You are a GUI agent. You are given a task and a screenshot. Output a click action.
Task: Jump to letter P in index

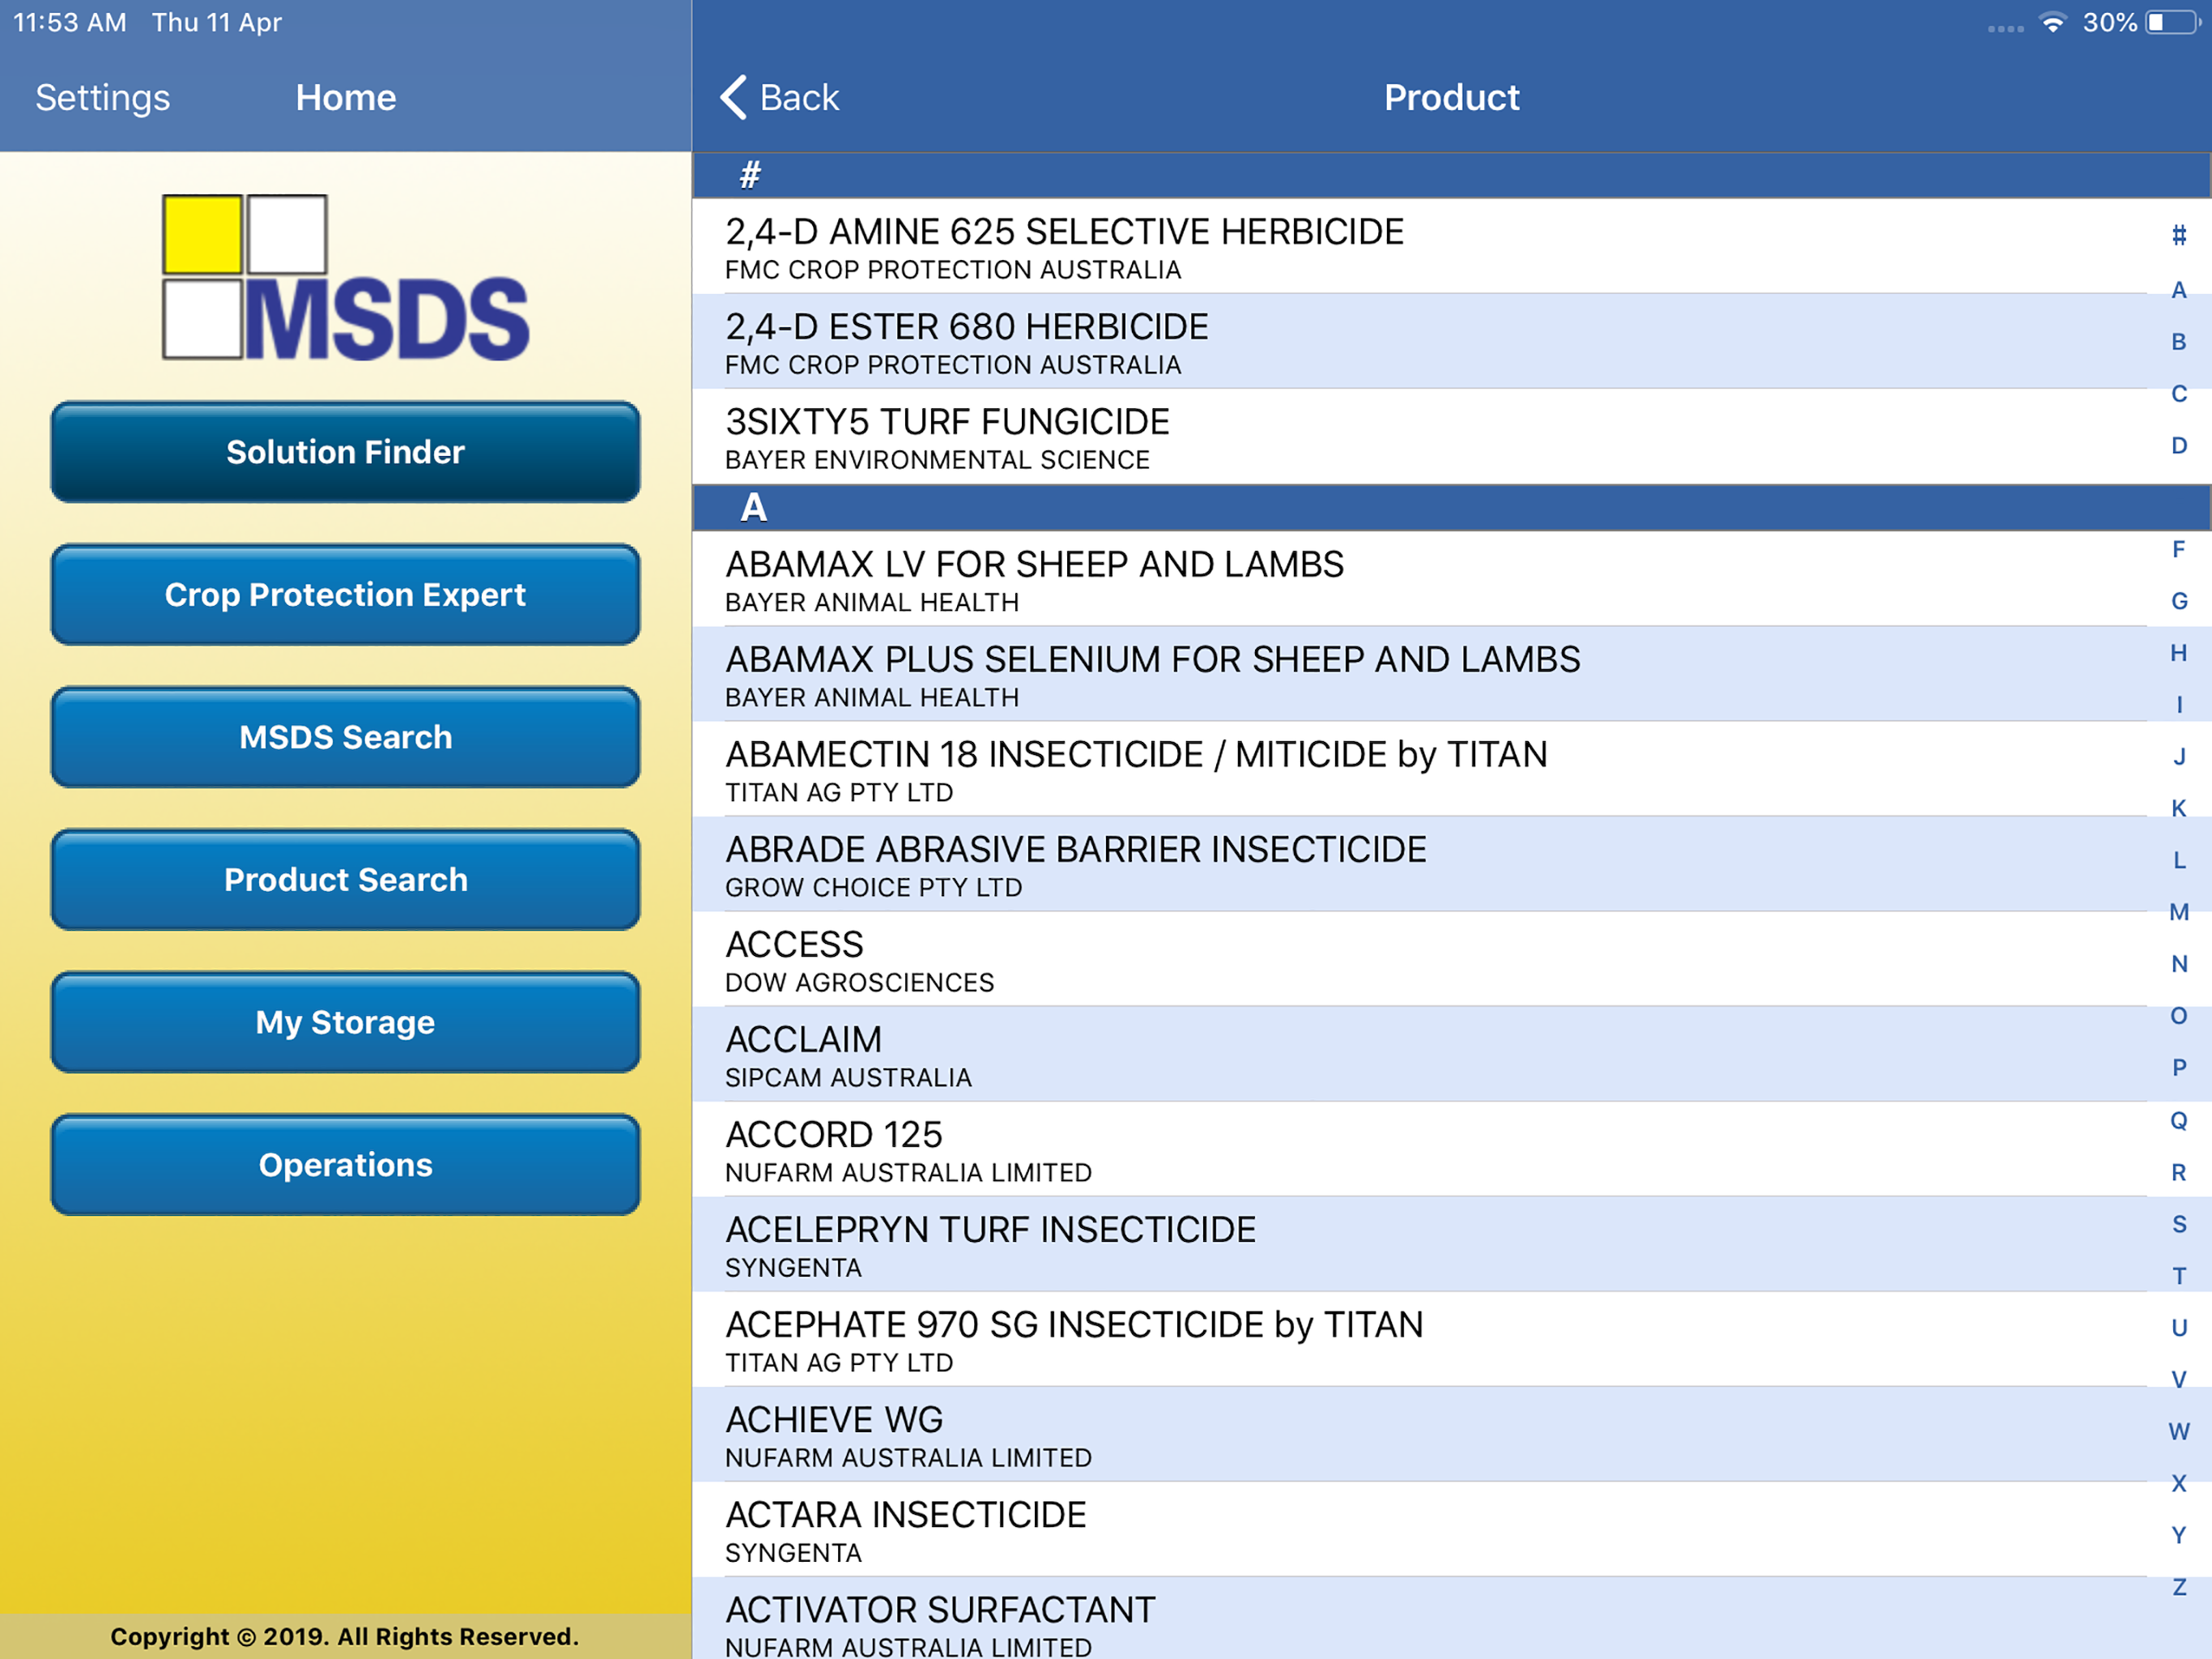coord(2179,1068)
